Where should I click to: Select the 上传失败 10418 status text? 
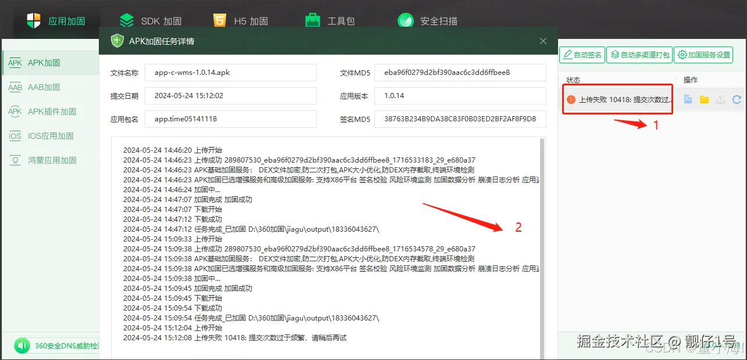[x=626, y=99]
